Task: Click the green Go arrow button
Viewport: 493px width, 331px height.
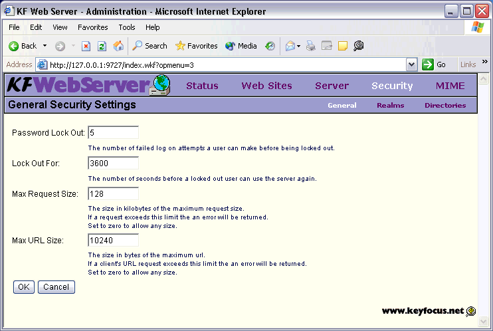Action: [x=428, y=64]
